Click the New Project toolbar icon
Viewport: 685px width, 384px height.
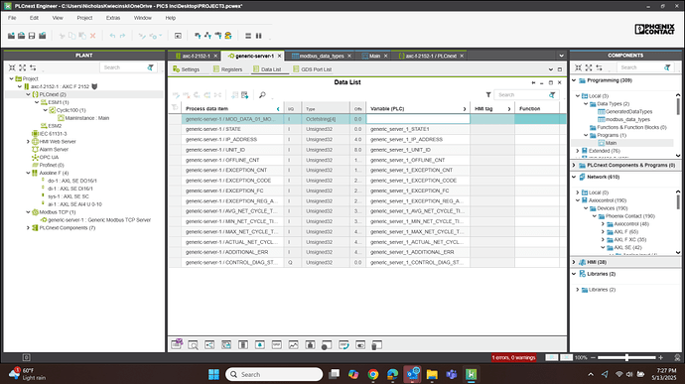tap(11, 36)
